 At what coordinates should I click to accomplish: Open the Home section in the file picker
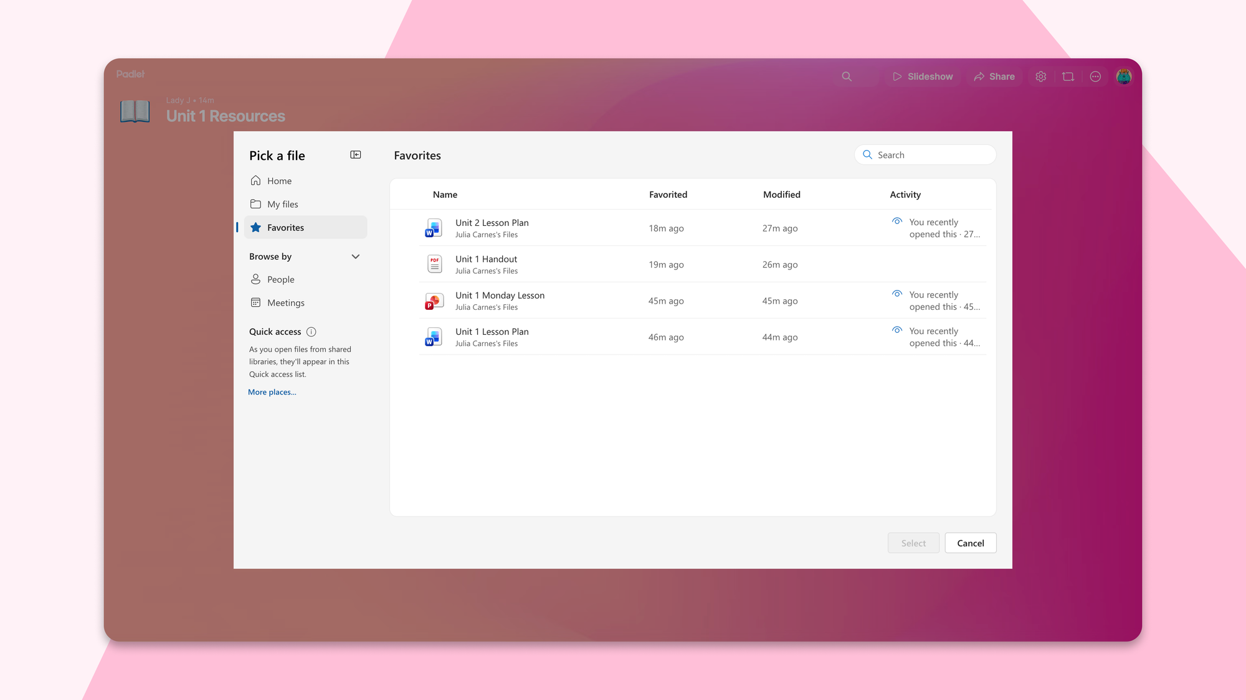coord(279,180)
